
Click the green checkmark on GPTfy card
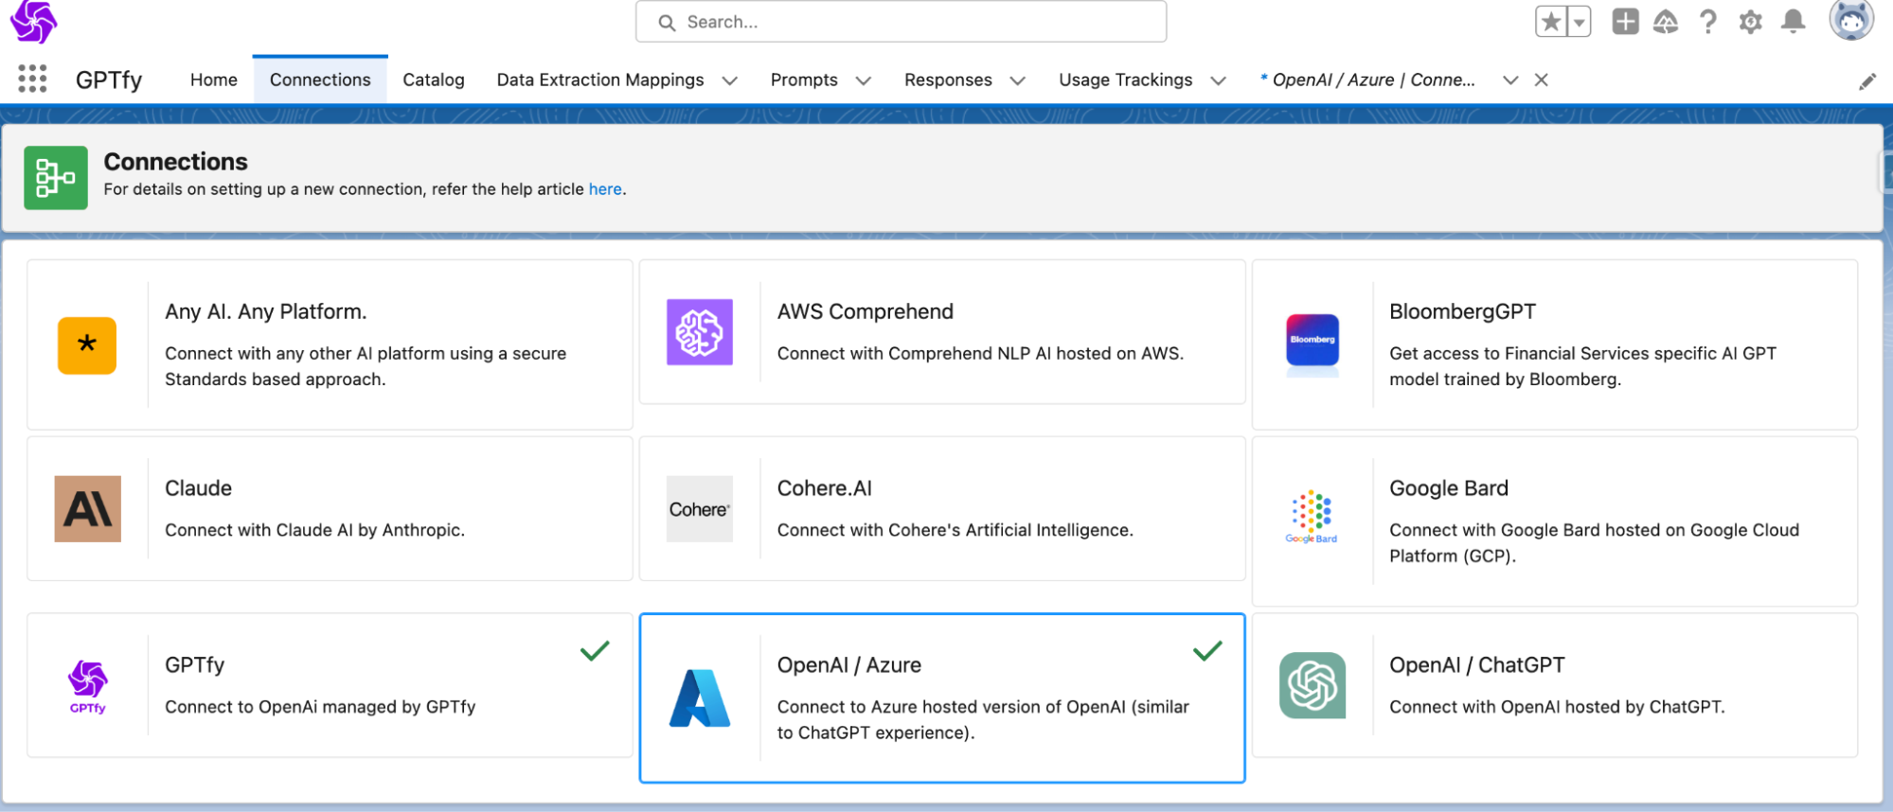click(x=595, y=650)
